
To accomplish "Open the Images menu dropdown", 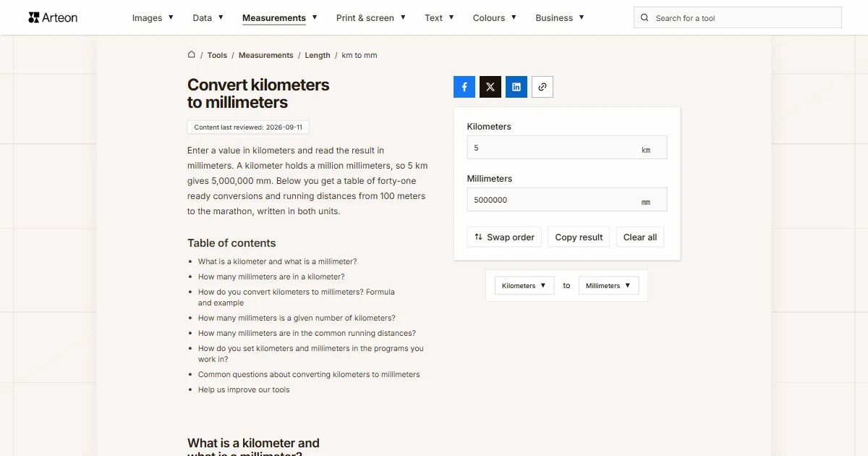I will point(153,18).
